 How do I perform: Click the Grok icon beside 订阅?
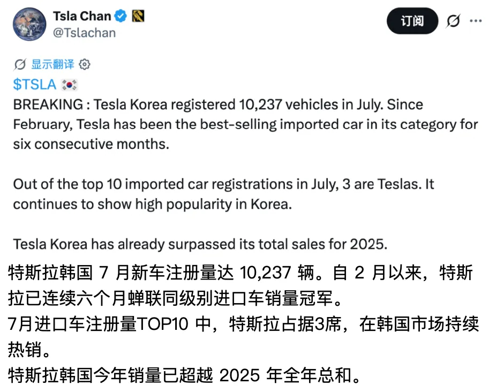453,21
